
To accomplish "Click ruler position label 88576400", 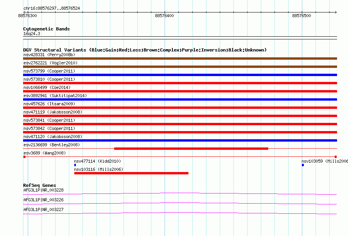I will point(165,16).
